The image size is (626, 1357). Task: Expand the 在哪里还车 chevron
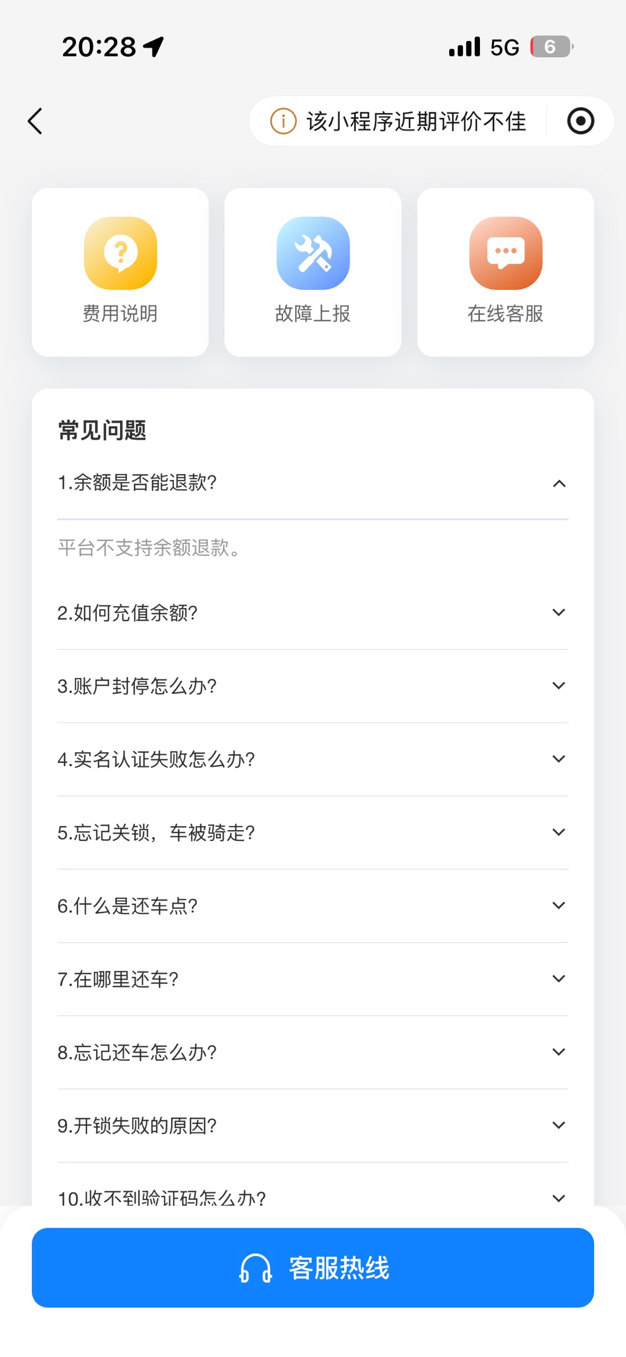point(559,979)
